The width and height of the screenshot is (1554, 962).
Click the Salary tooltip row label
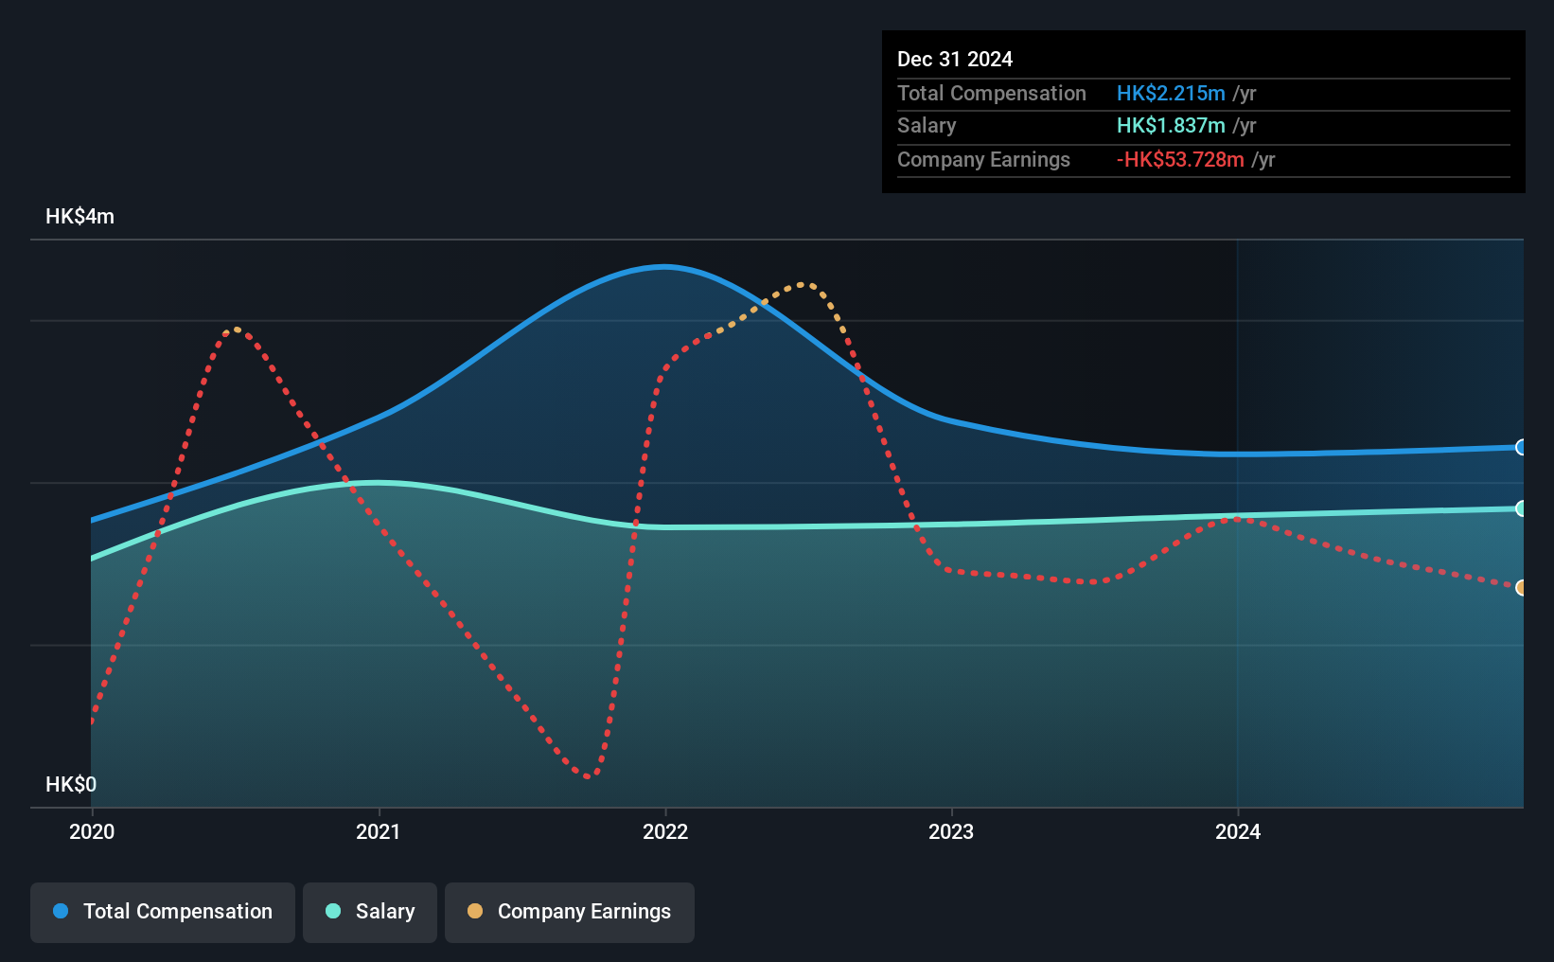927,126
